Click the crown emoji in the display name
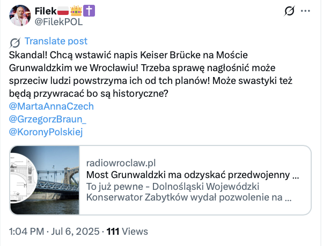Viewport: 323px width, 246px height. coord(76,11)
